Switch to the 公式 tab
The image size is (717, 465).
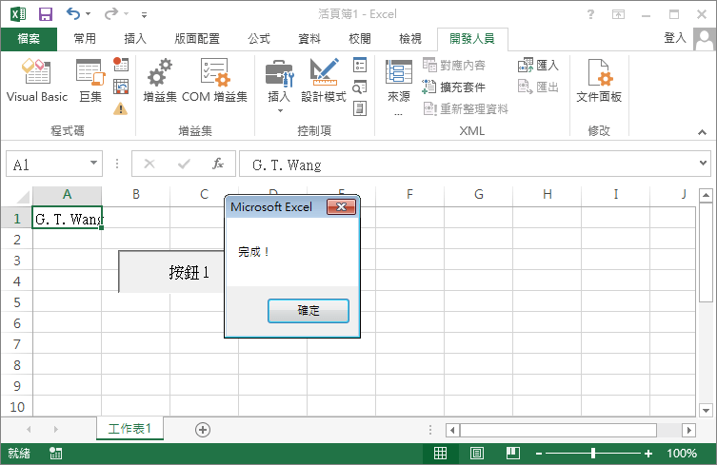259,39
